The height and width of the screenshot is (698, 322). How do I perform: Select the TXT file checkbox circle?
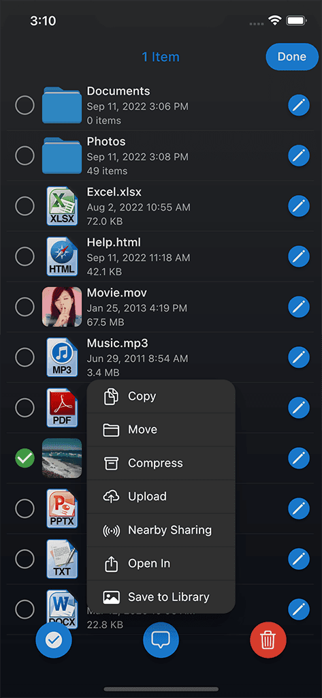click(x=25, y=559)
